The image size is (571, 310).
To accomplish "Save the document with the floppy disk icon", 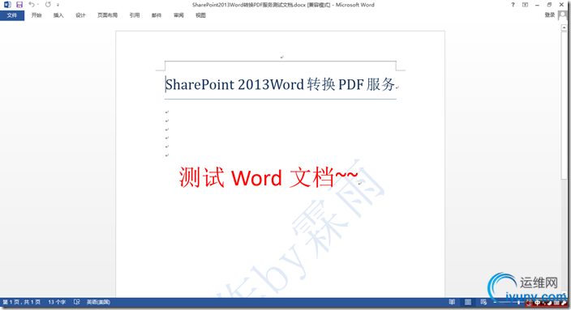I will tap(19, 5).
